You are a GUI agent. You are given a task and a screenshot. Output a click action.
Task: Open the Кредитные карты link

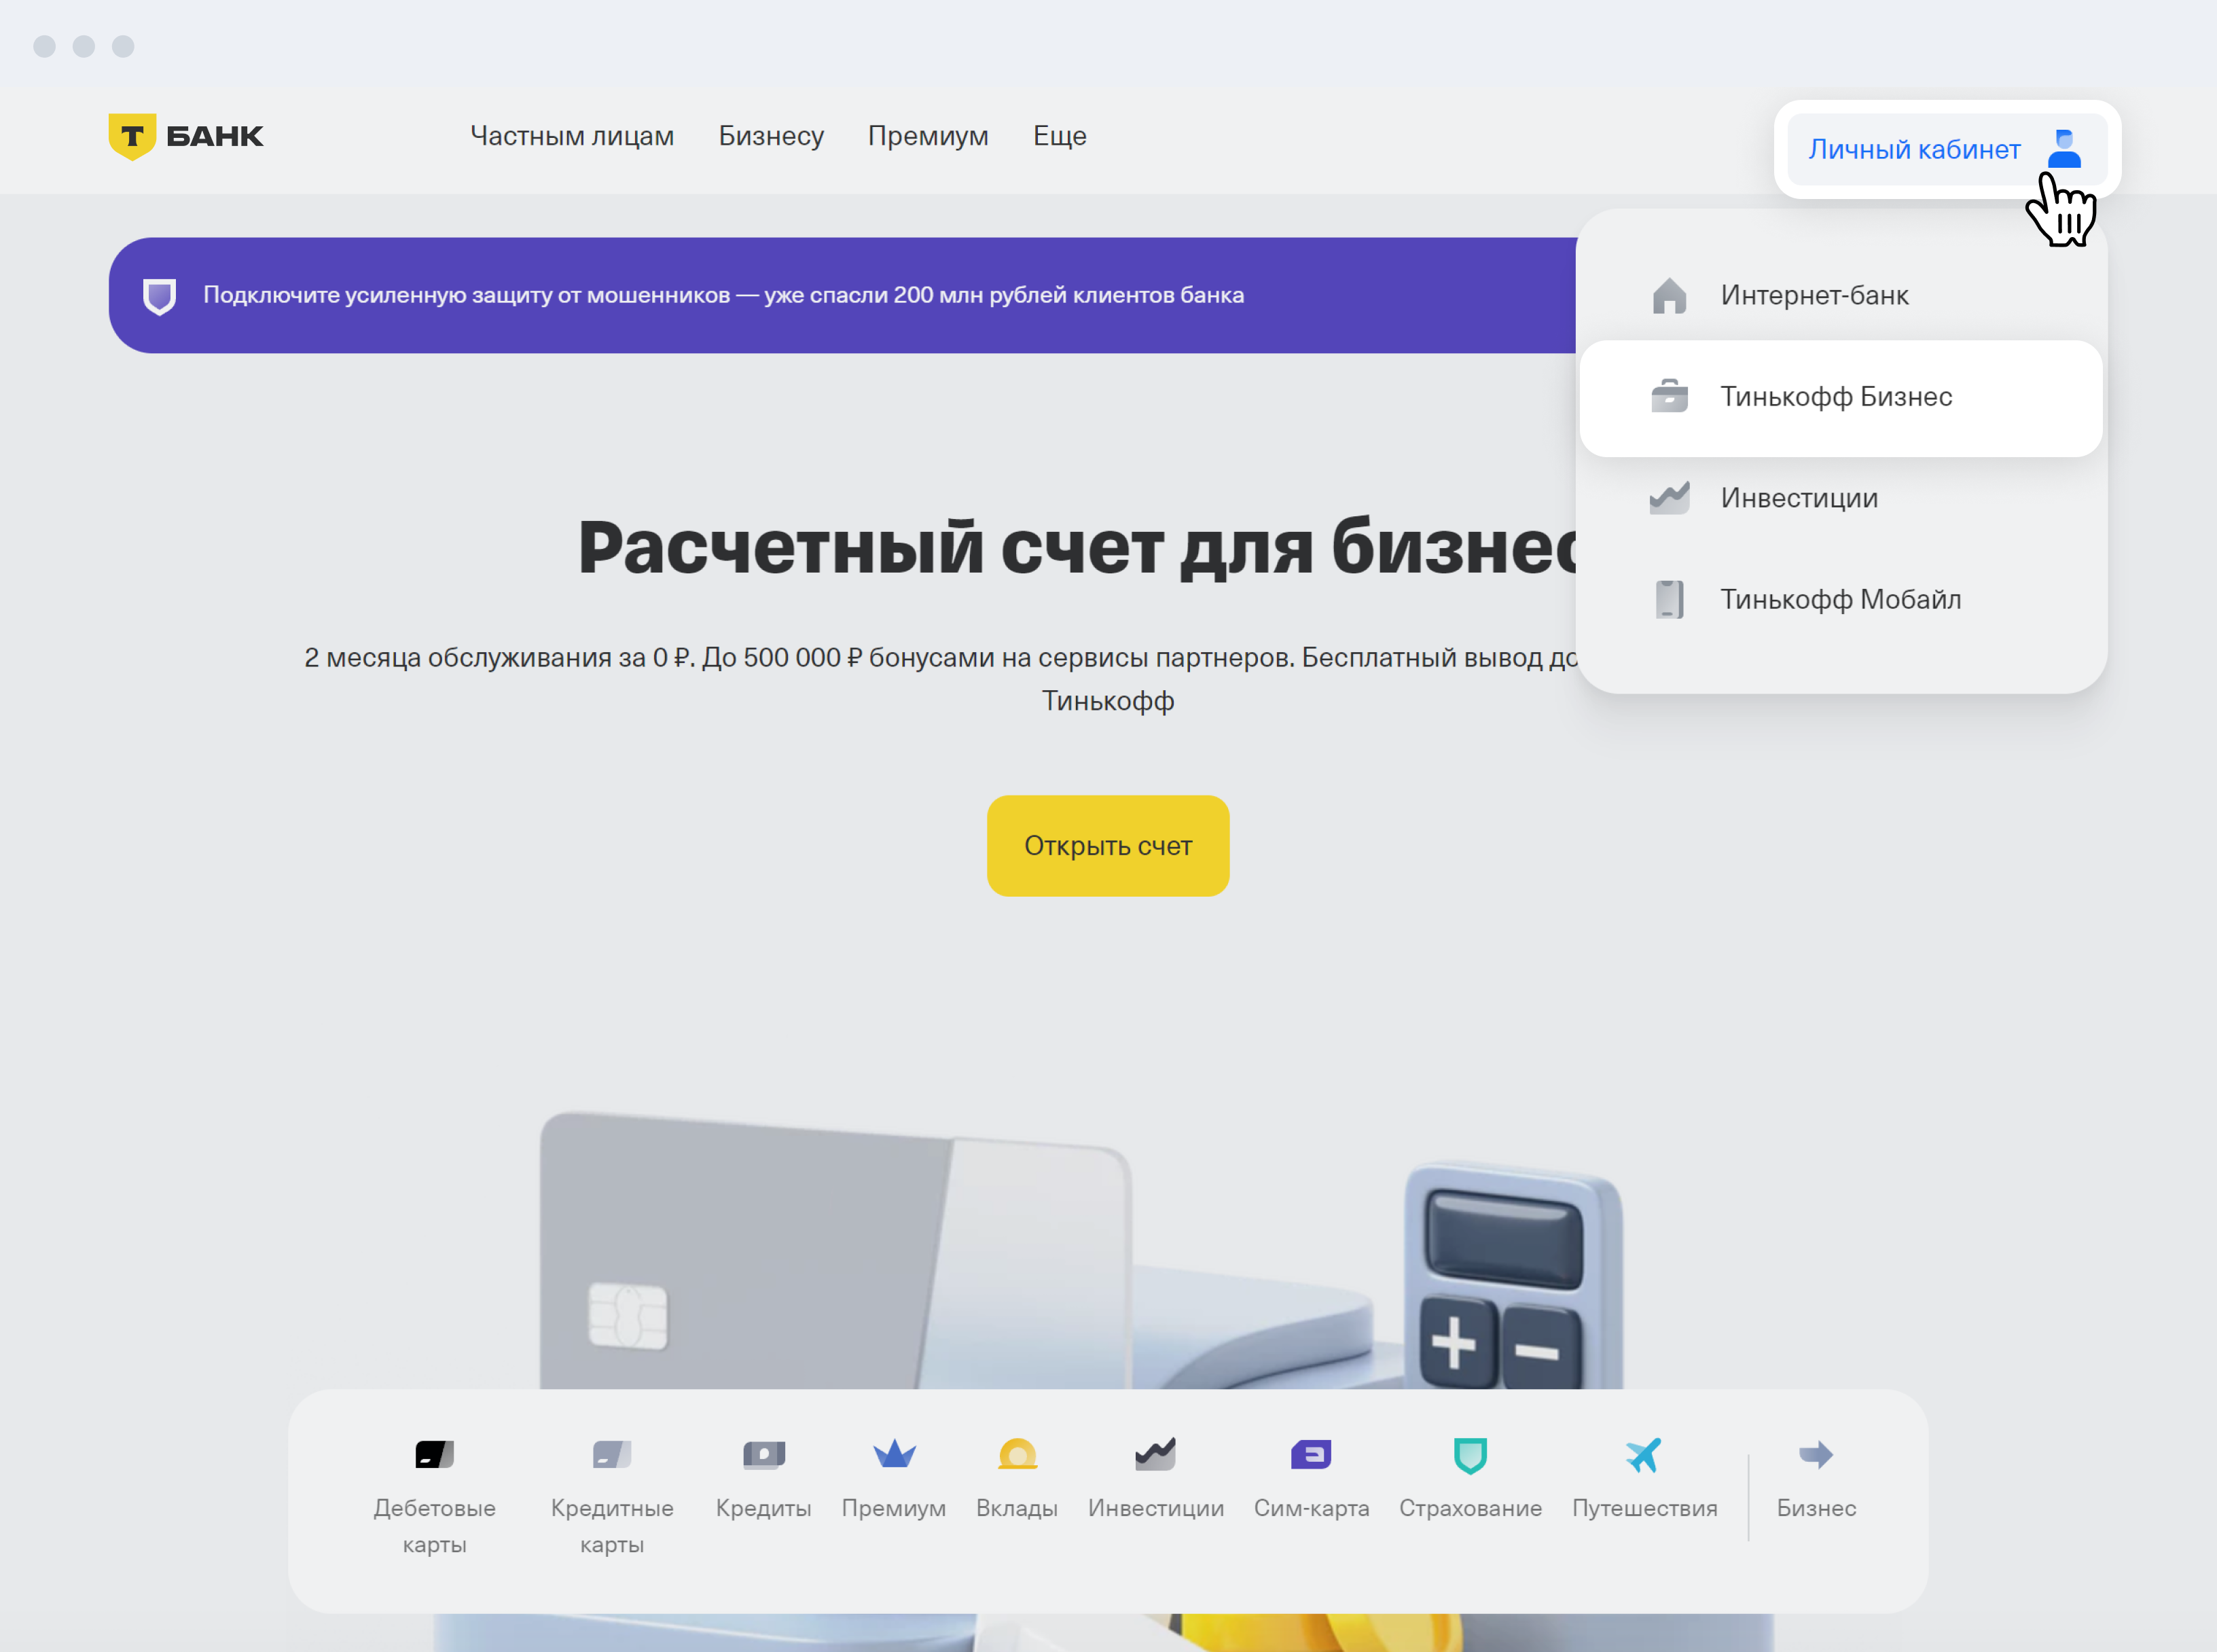pos(612,1525)
